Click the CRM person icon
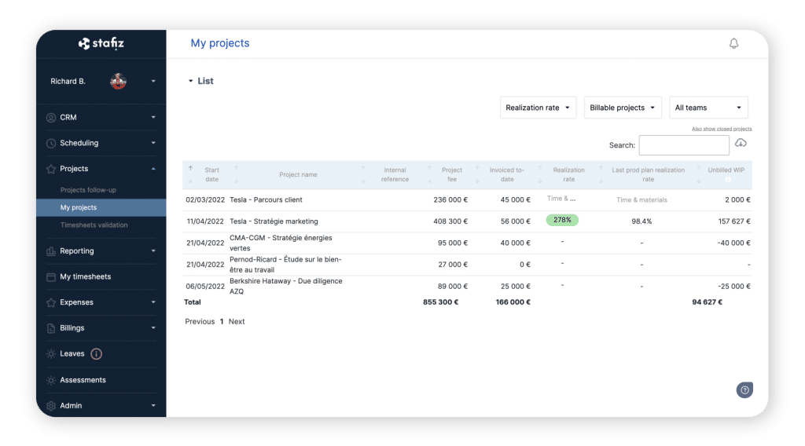Viewport: 805px width, 446px height. [51, 118]
